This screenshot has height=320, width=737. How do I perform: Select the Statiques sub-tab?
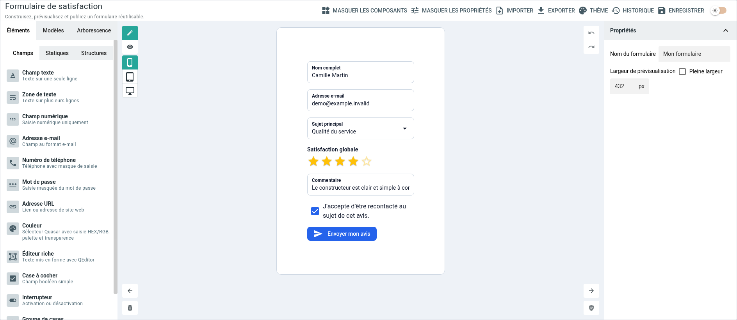click(57, 53)
